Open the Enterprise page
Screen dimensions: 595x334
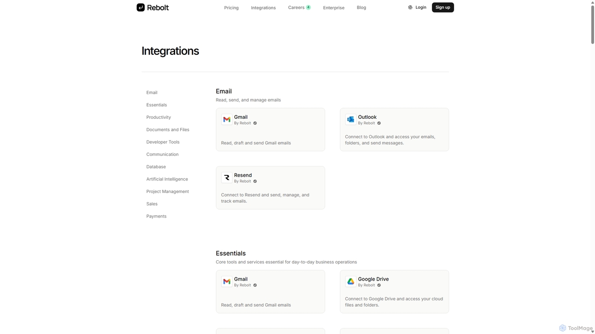[x=334, y=8]
